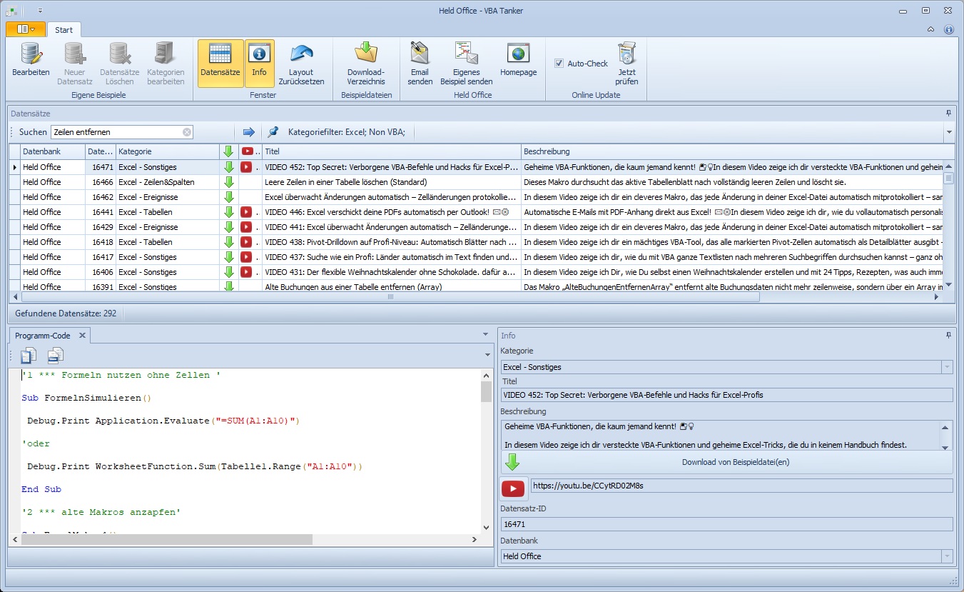Switch to the Programm-Code tab

click(x=44, y=336)
